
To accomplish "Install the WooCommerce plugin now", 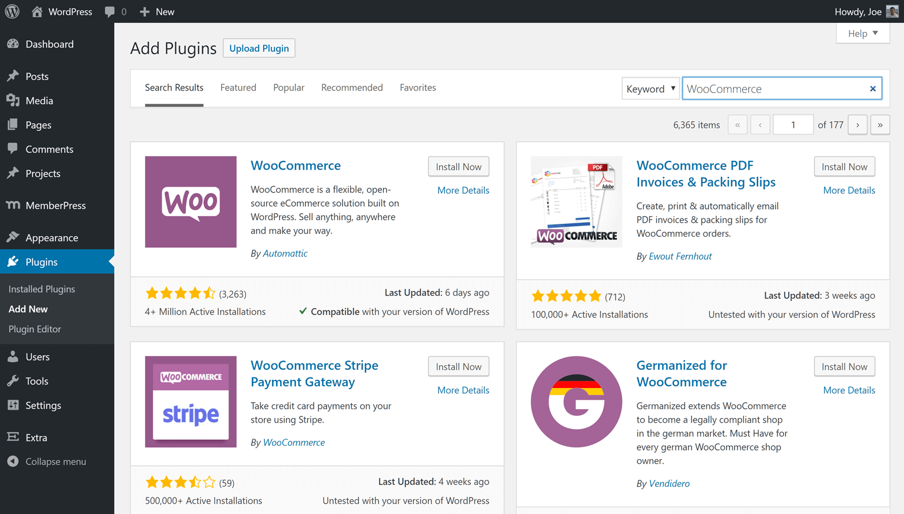I will click(x=458, y=167).
